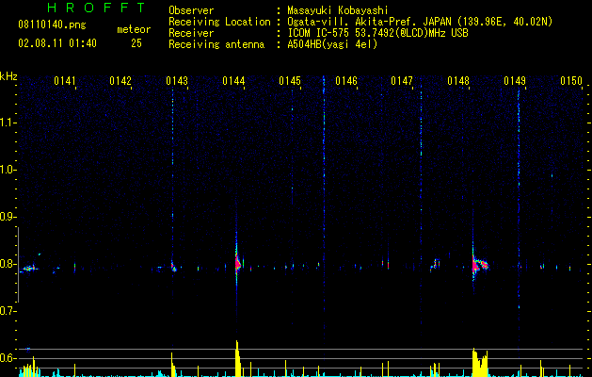Click the 1.0 kHz axis tick
592x377 pixels.
[8, 170]
